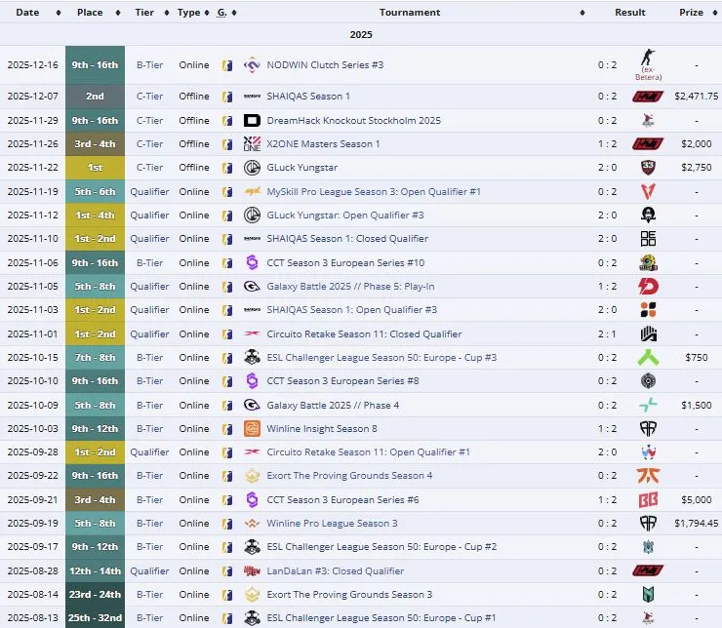Open GLuck Yungstar: Open Qualifier #3 link

tap(345, 216)
